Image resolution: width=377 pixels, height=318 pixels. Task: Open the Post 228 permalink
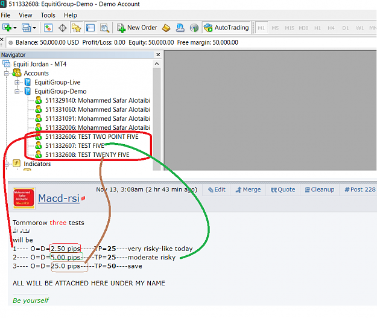[360, 190]
